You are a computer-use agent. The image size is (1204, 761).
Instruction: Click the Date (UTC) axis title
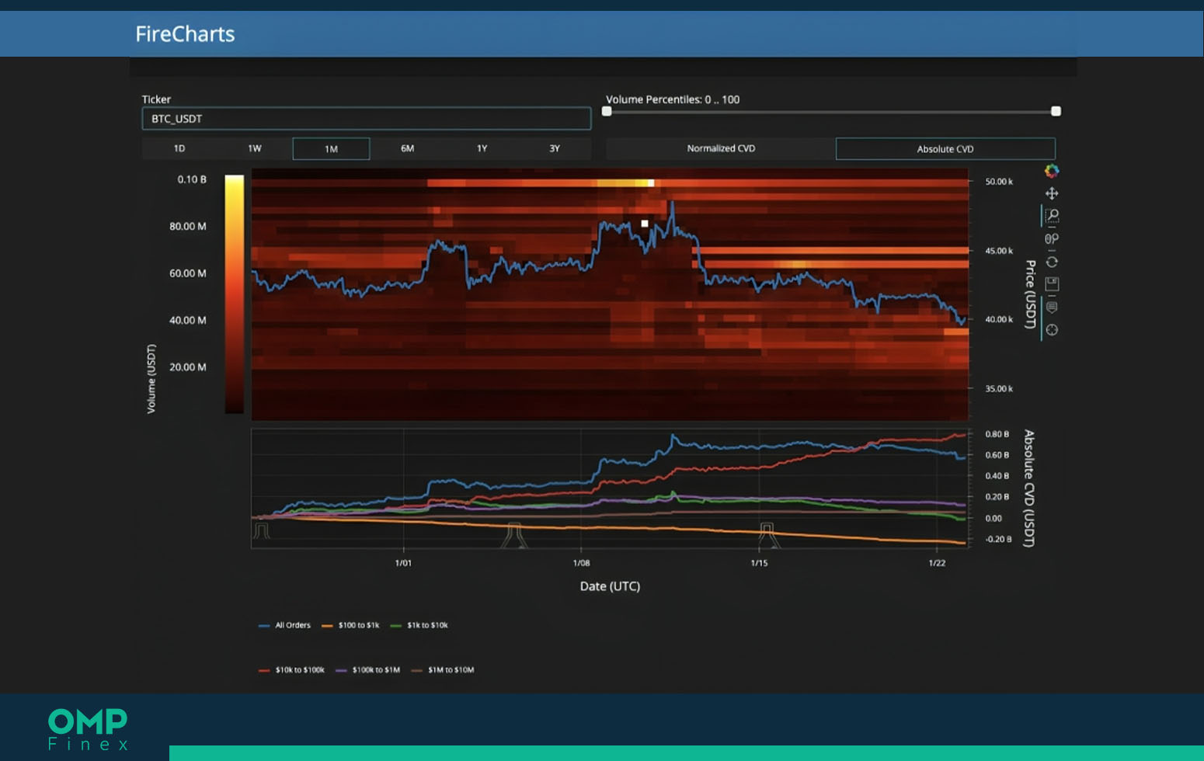[x=610, y=586]
